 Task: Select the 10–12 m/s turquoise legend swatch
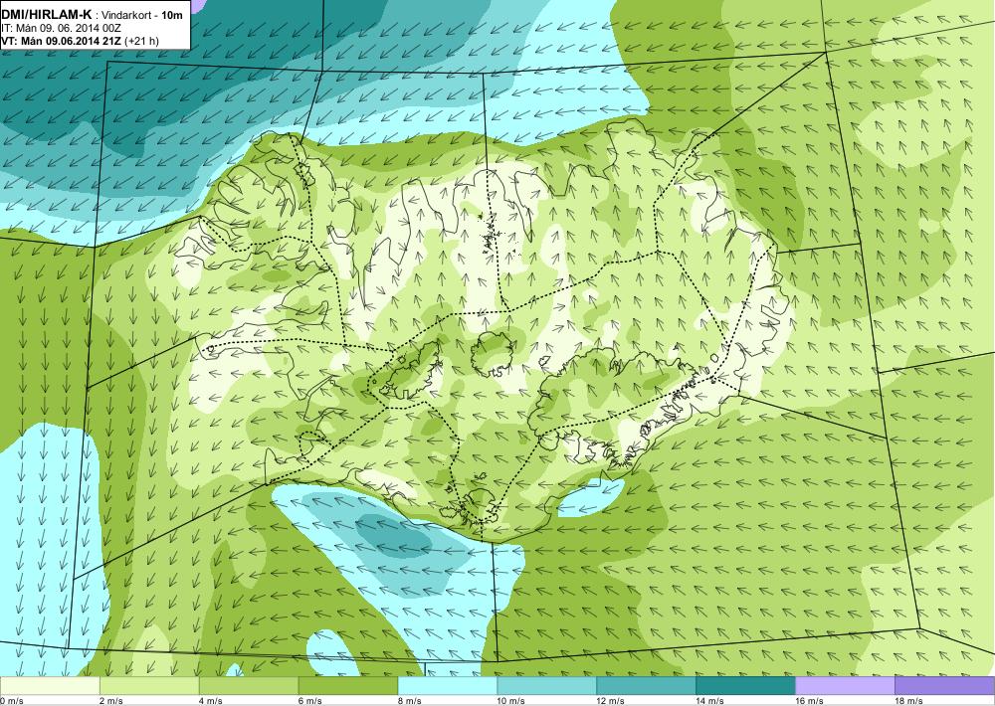coord(547,686)
